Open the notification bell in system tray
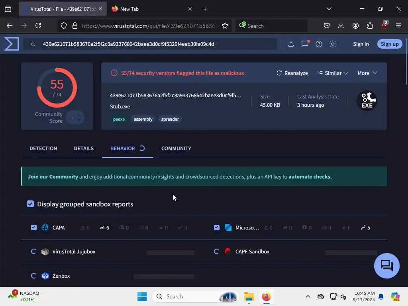Image resolution: width=408 pixels, height=306 pixels. pyautogui.click(x=381, y=296)
